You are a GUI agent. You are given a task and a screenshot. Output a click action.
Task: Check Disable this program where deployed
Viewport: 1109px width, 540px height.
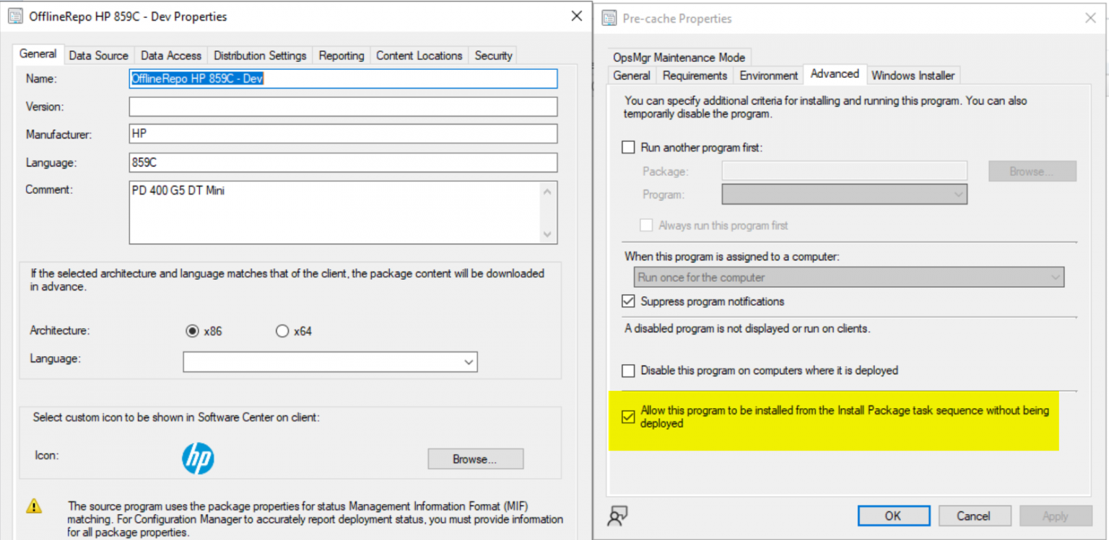(x=628, y=370)
